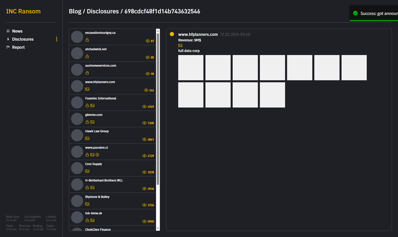The width and height of the screenshot is (398, 237).
Task: Click the eye views icon on gbmme.com
Action: pos(144,123)
